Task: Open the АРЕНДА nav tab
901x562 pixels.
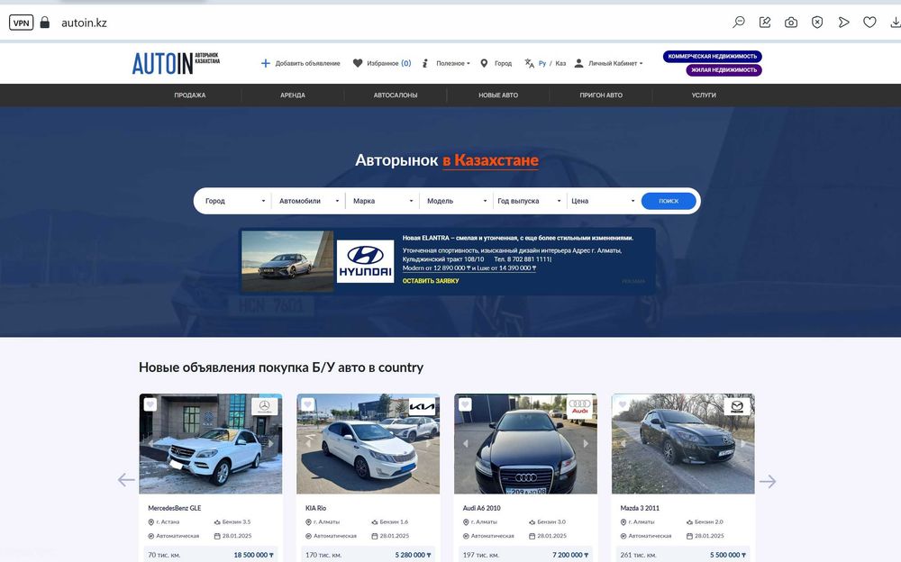Action: (293, 95)
